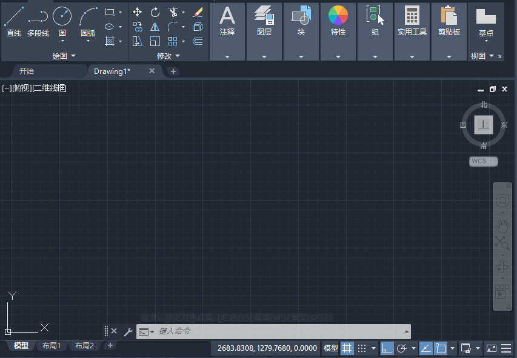This screenshot has height=358, width=517.
Task: Select the 圆 circle tool
Action: 62,21
